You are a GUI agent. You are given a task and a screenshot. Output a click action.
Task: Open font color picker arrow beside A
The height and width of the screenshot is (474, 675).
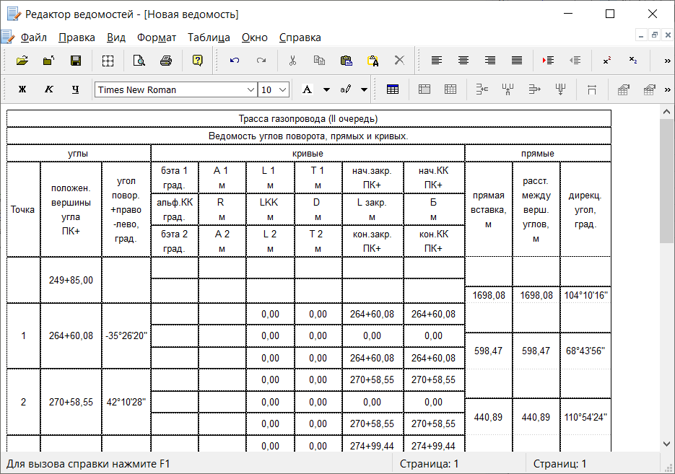(326, 89)
